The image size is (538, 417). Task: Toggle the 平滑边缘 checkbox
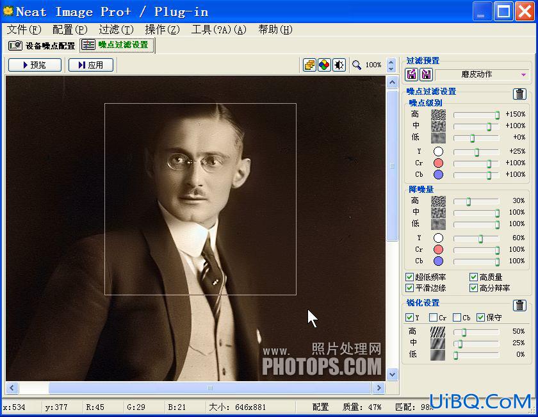pos(409,288)
